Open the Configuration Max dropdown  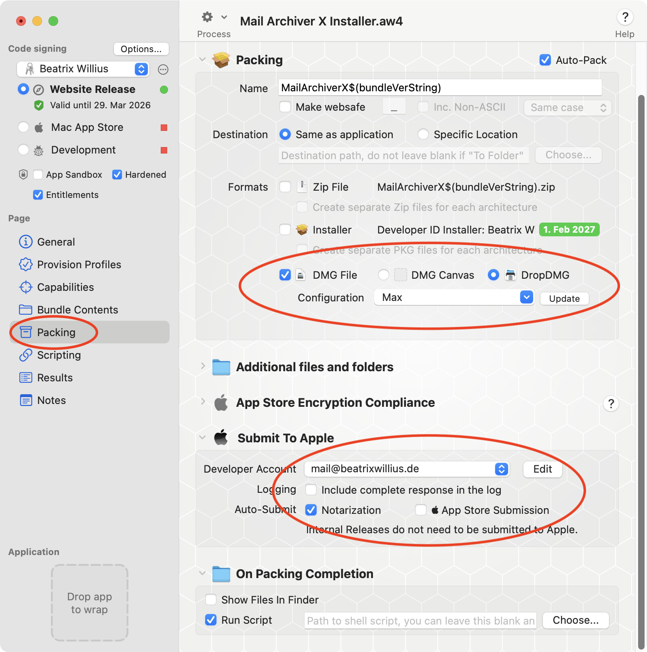pyautogui.click(x=454, y=297)
